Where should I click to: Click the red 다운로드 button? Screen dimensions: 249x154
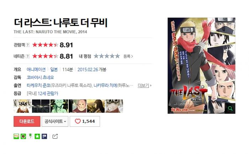click(27, 121)
